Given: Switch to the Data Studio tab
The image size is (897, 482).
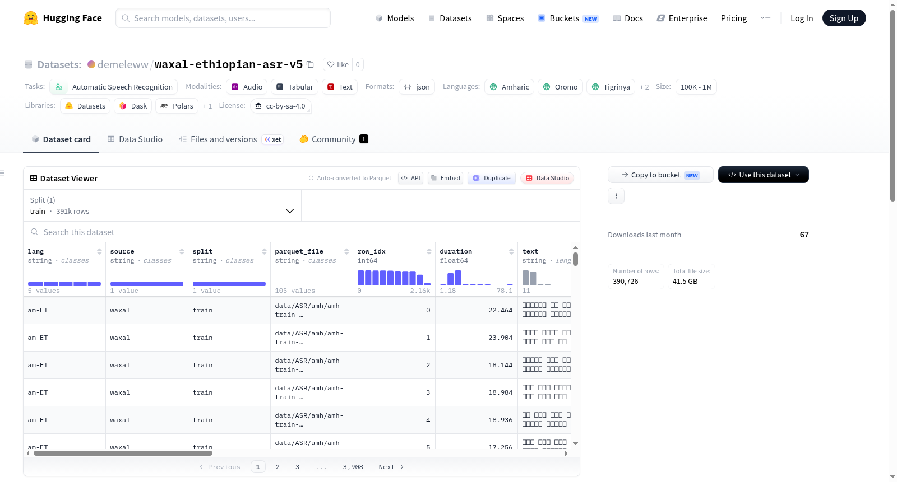Looking at the screenshot, I should pyautogui.click(x=135, y=139).
